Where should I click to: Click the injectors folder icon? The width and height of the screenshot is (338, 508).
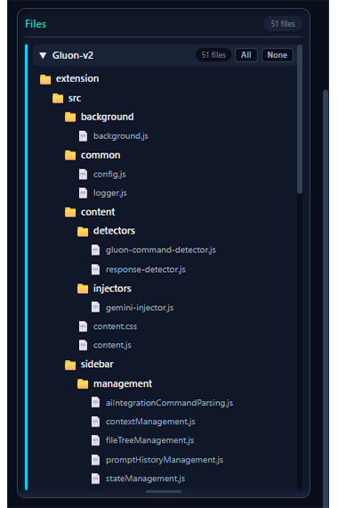(83, 289)
